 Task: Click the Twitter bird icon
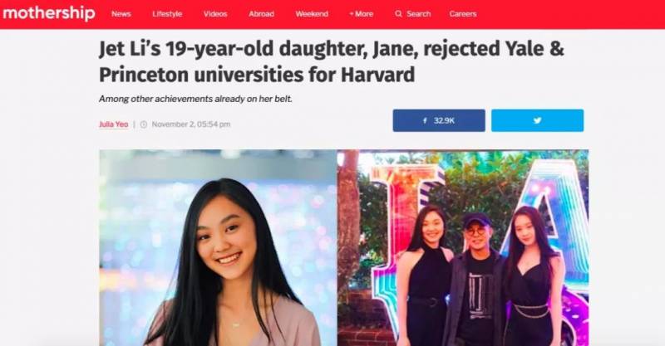(x=537, y=120)
